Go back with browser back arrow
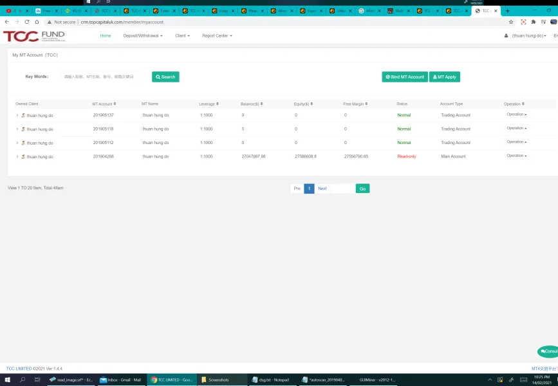The height and width of the screenshot is (386, 558). coord(7,22)
